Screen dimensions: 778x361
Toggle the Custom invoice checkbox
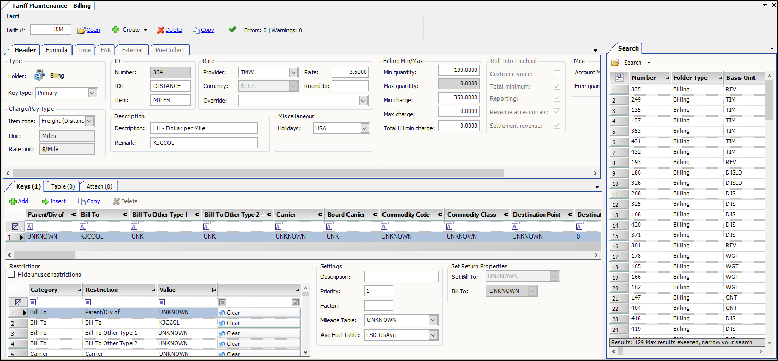point(557,74)
